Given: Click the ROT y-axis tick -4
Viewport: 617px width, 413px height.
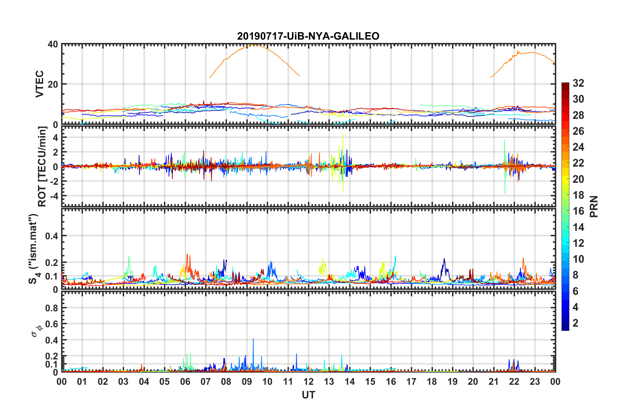Looking at the screenshot, I should [x=54, y=196].
